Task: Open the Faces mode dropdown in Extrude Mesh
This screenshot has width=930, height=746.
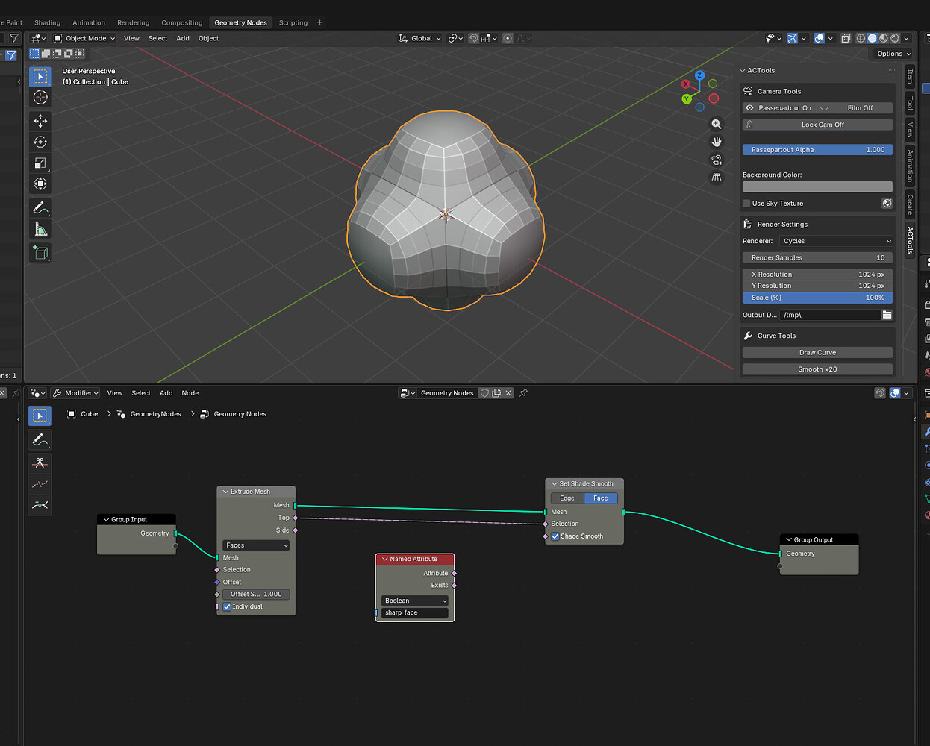Action: tap(256, 545)
